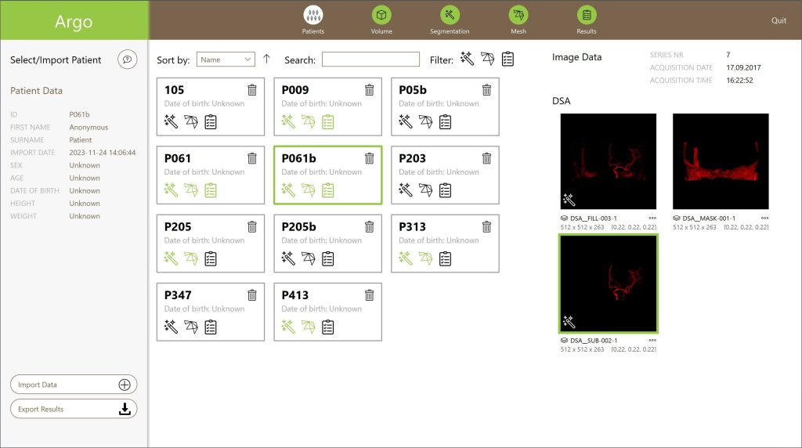Click mesh icon on card P203
The height and width of the screenshot is (448, 802).
click(425, 190)
